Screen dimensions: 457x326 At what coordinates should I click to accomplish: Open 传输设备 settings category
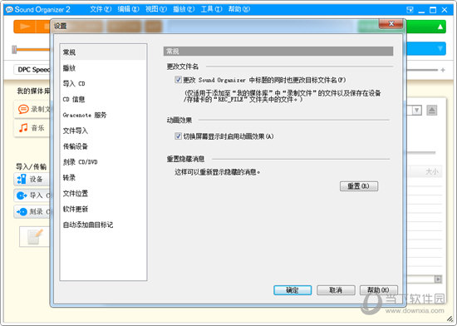pos(102,146)
